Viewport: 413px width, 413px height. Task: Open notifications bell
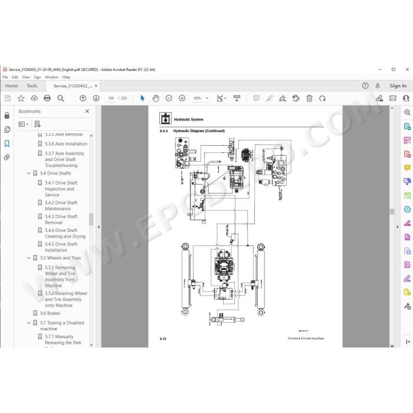(378, 86)
